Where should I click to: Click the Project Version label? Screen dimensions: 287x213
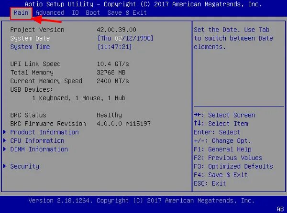37,30
